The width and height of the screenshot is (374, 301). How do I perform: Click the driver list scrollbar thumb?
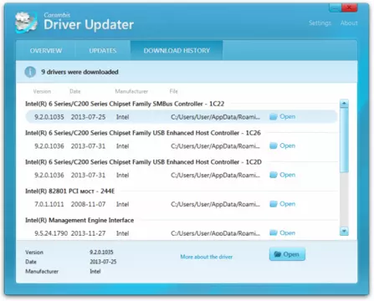click(344, 140)
